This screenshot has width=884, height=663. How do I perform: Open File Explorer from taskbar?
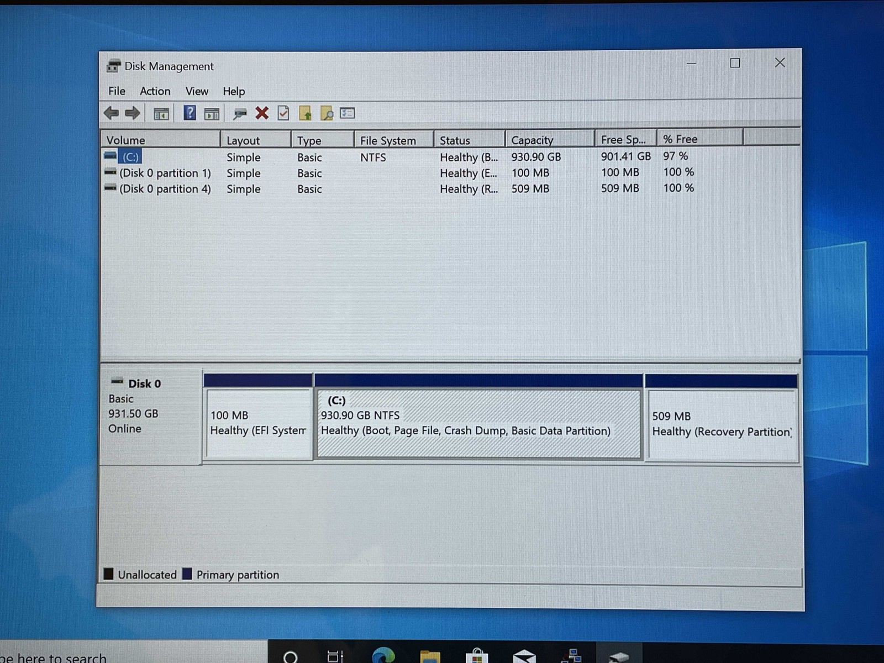[x=430, y=656]
